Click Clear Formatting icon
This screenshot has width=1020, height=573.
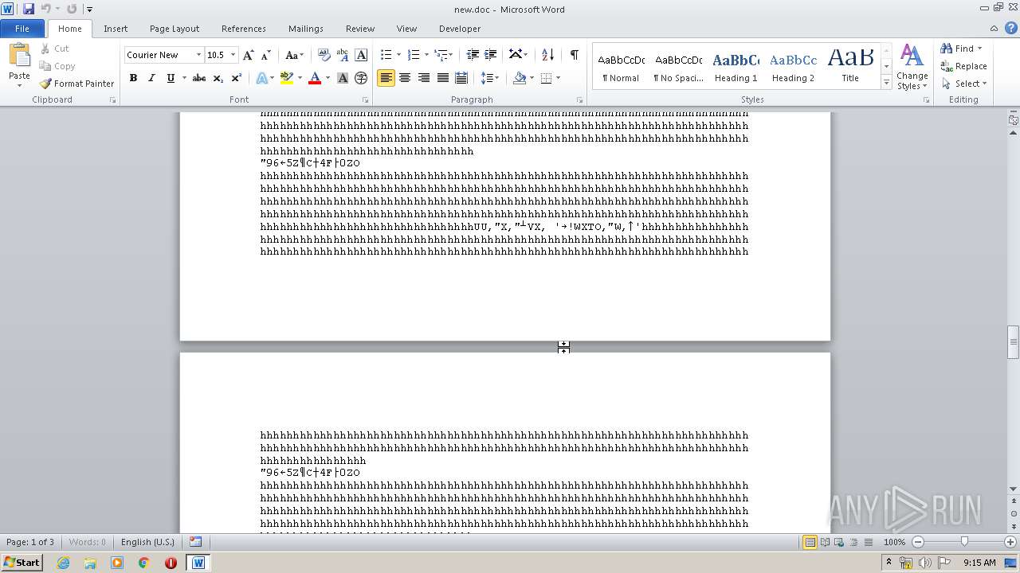[x=324, y=55]
